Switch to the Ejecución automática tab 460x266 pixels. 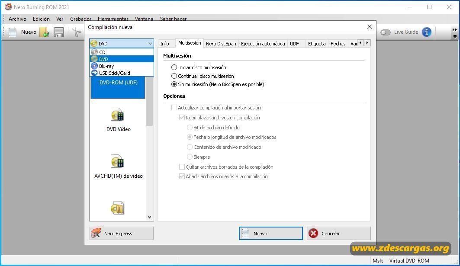pyautogui.click(x=263, y=44)
